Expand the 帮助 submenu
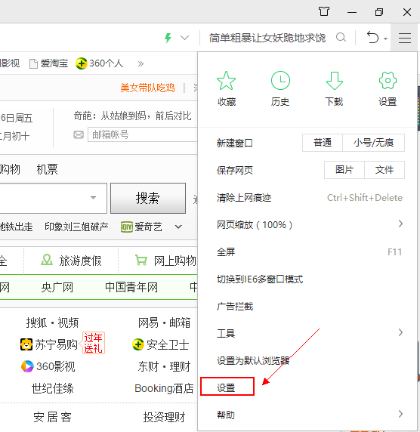Image resolution: width=420 pixels, height=432 pixels. click(x=307, y=415)
